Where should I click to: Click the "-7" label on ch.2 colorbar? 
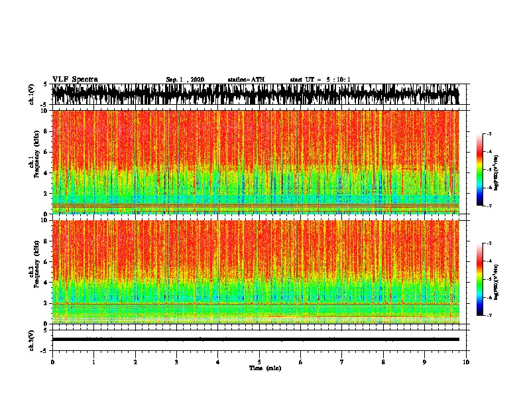click(489, 315)
